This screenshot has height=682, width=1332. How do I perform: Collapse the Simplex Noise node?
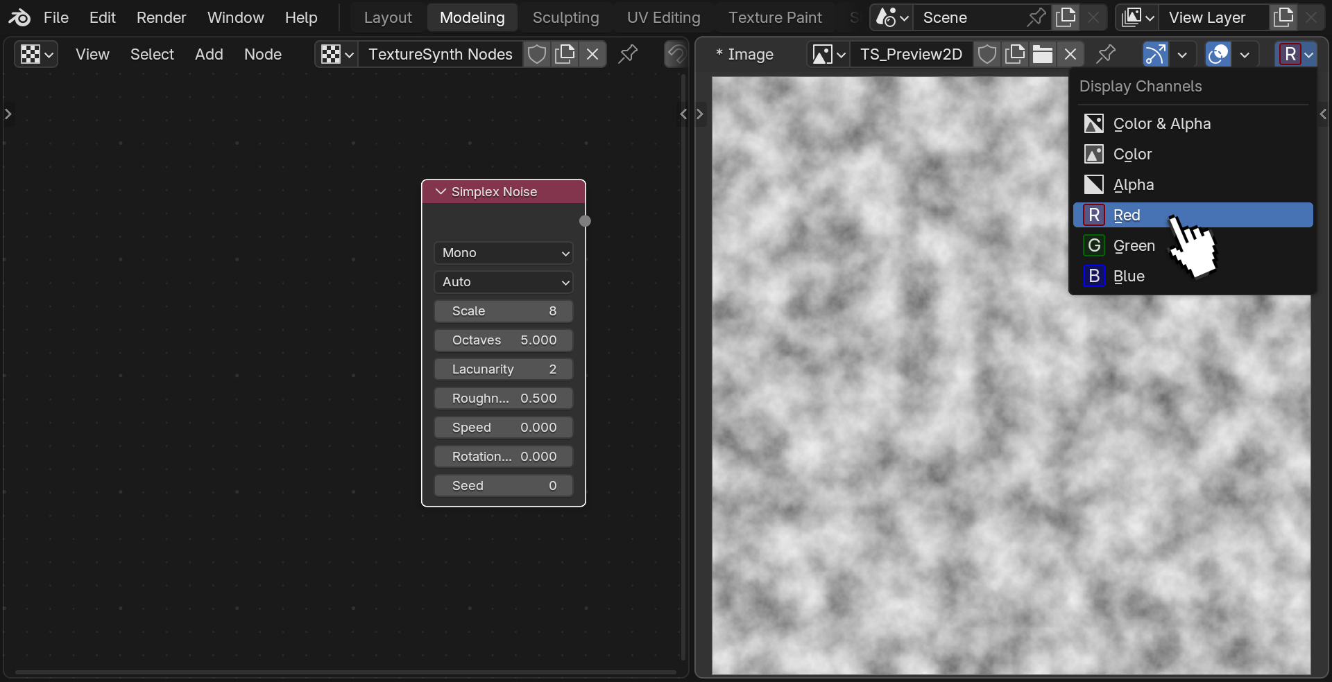441,191
